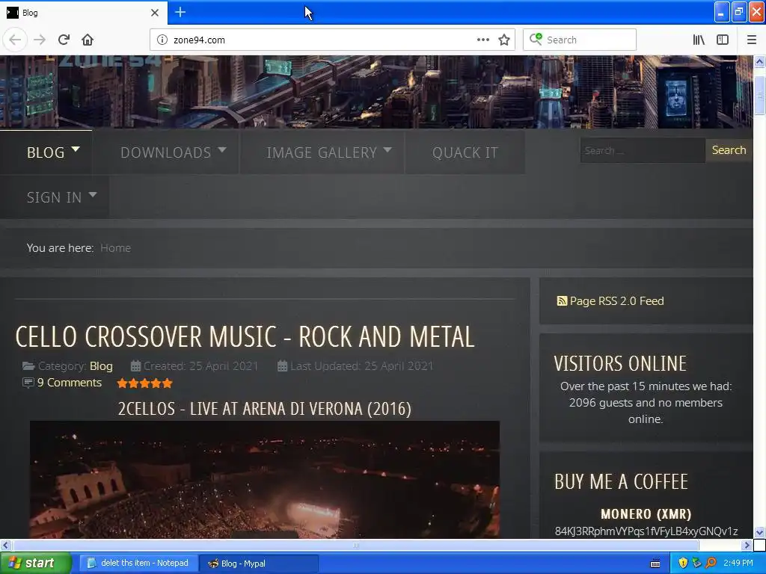Screen dimensions: 766x574
Task: Click the on-screen keyboard tray icon
Action: pos(655,564)
